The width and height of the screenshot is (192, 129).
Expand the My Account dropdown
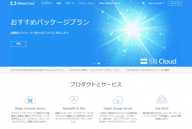pyautogui.click(x=156, y=3)
